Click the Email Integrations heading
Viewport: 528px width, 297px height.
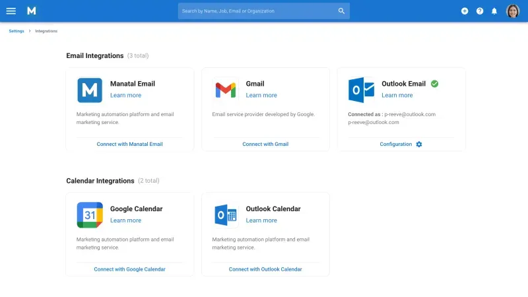click(95, 55)
